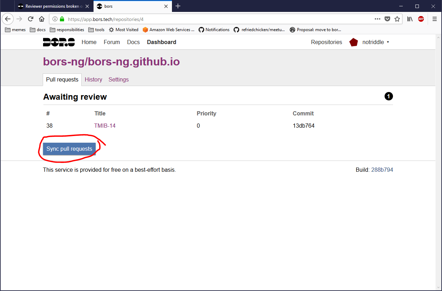Open the page actions ellipsis menu
The image size is (442, 291).
click(377, 19)
